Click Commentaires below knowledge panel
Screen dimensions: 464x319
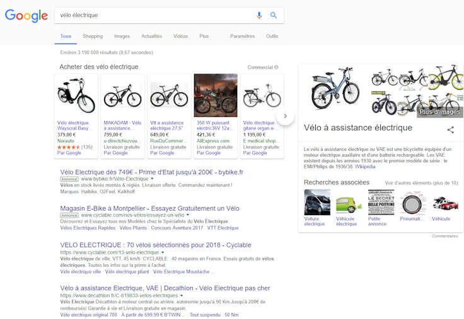tap(444, 236)
